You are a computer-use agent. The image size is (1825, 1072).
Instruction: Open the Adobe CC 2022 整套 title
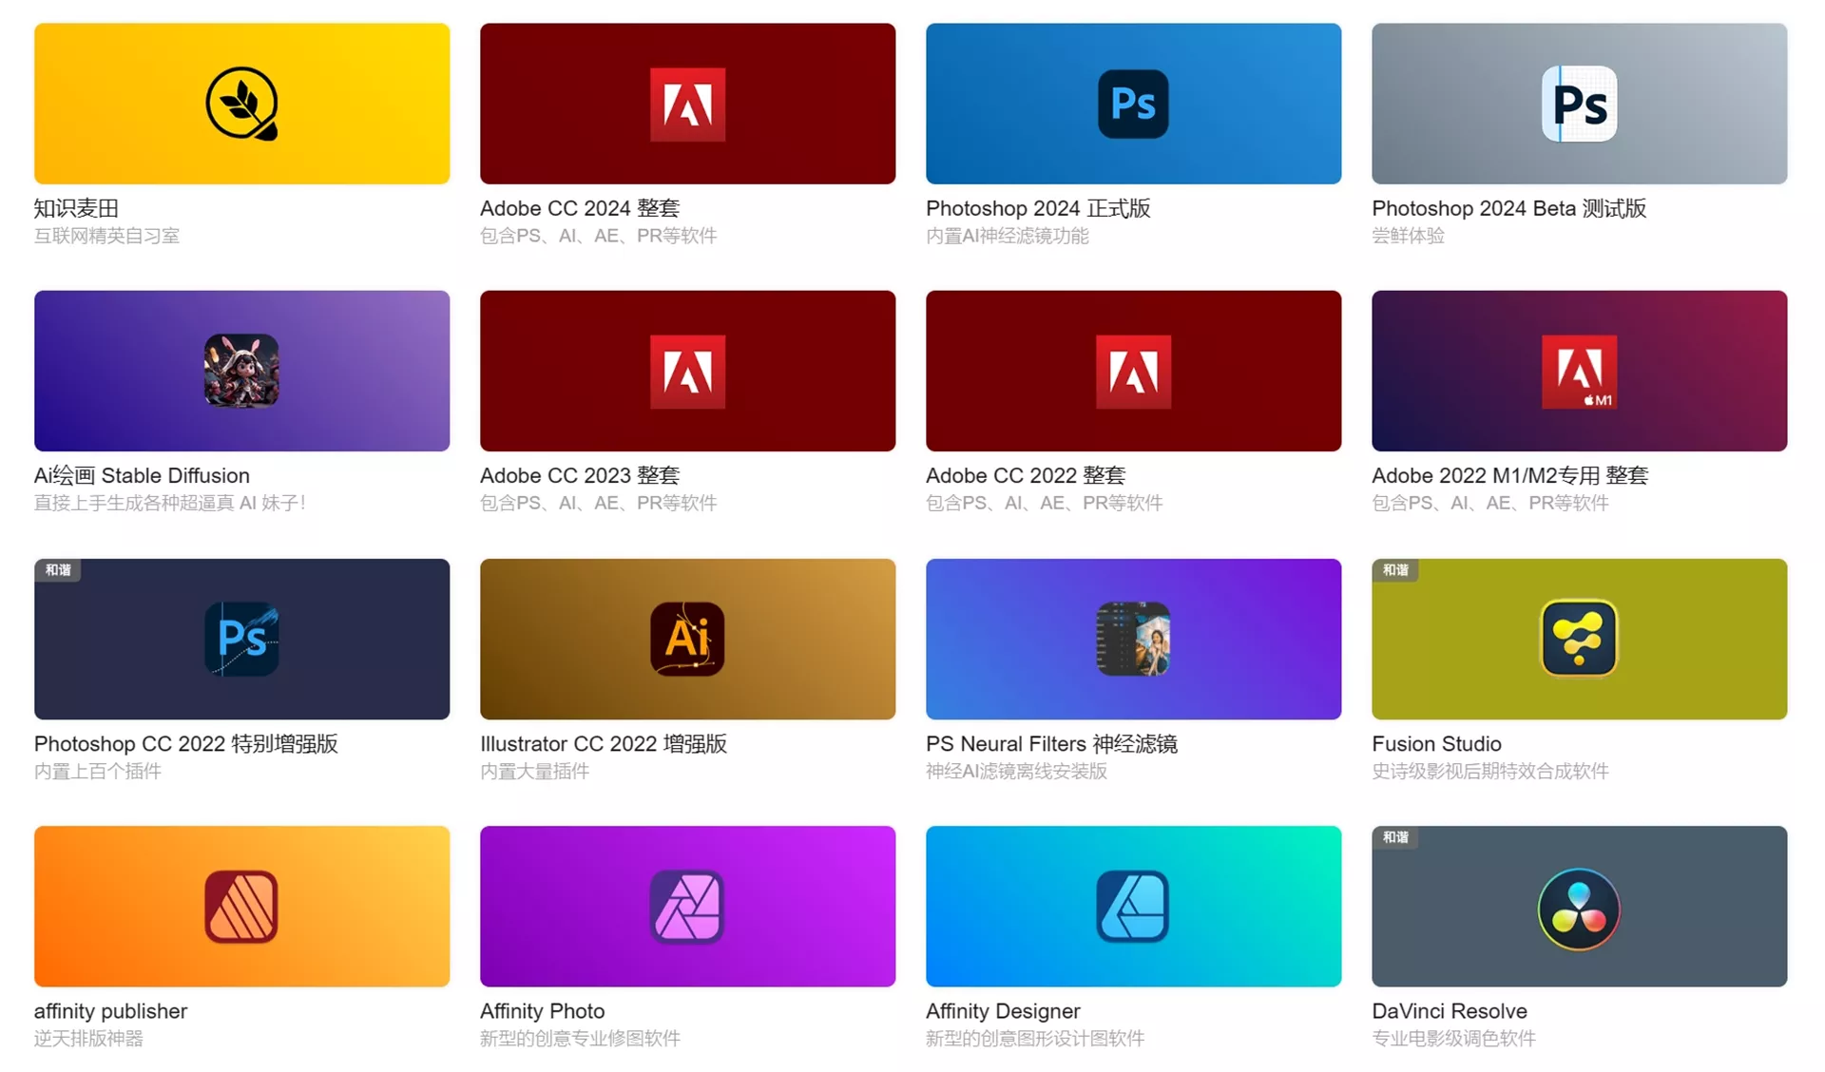click(1026, 475)
